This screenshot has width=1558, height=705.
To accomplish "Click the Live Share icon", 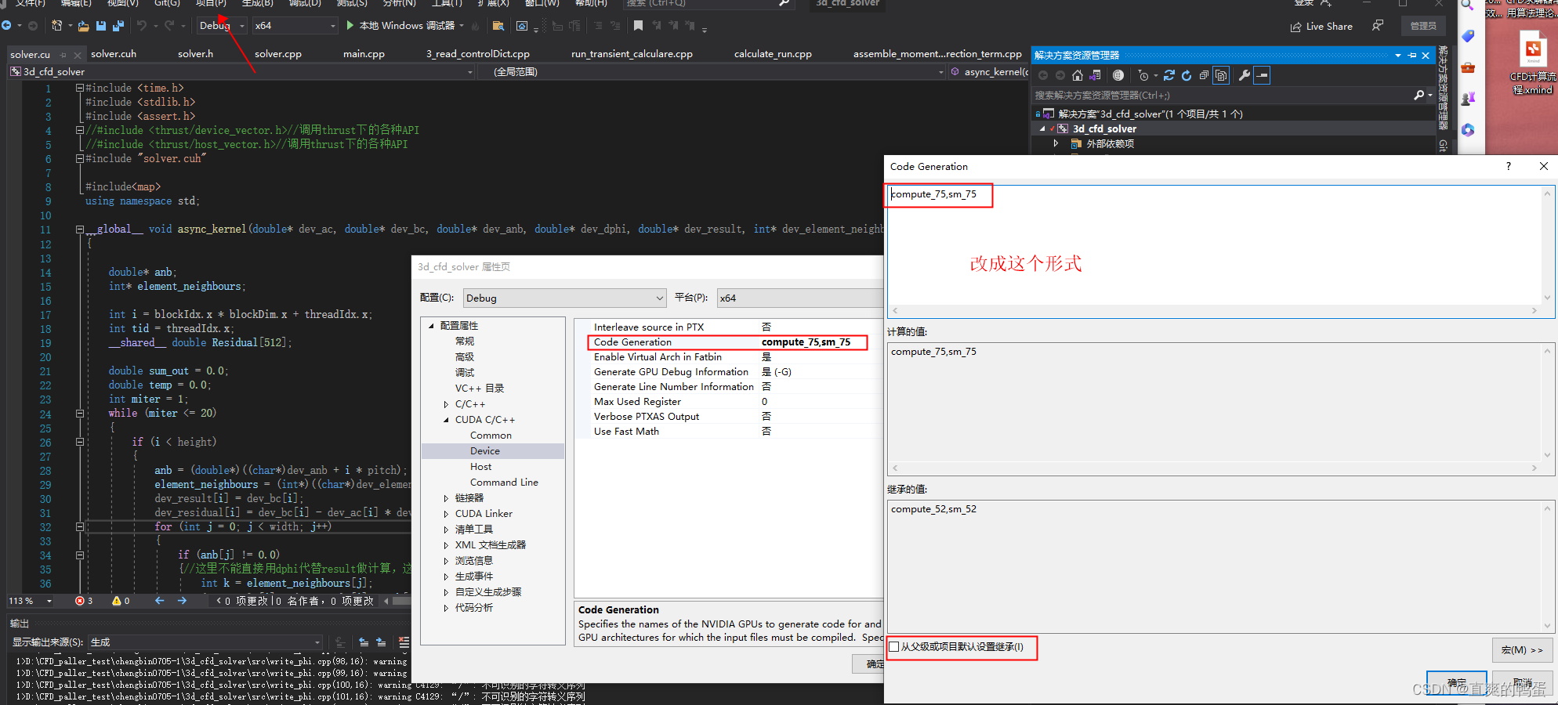I will tap(1321, 26).
